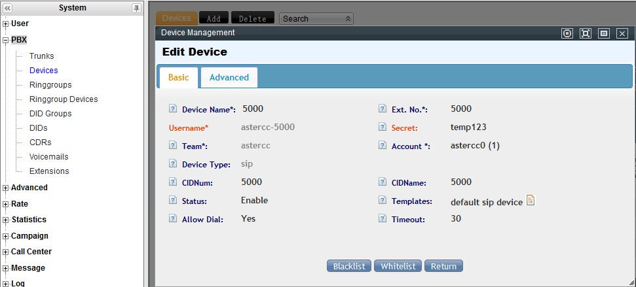Viewport: 636px width, 287px height.
Task: Collapse the System sidebar with double-arrow icon
Action: (x=7, y=8)
